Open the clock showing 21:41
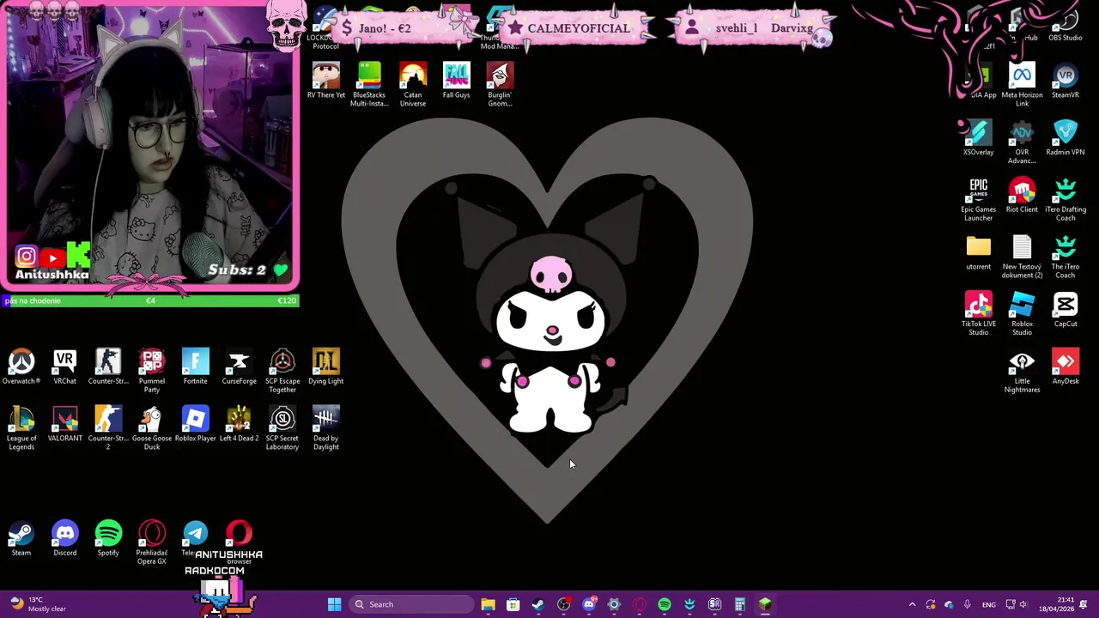The height and width of the screenshot is (618, 1099). click(1058, 604)
